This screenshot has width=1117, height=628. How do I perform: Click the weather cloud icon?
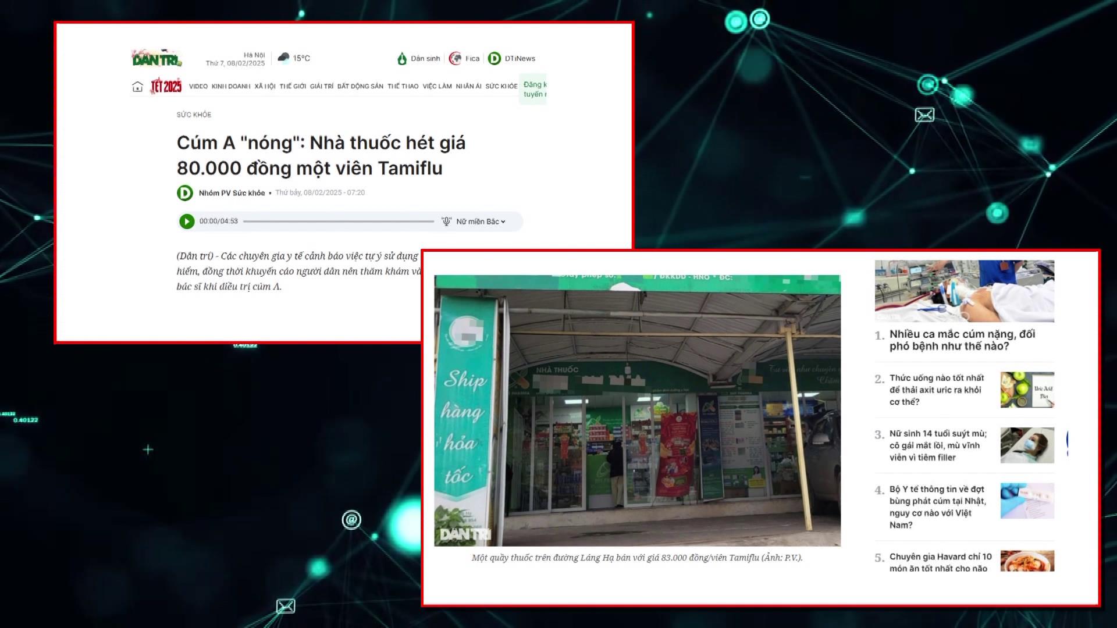283,58
